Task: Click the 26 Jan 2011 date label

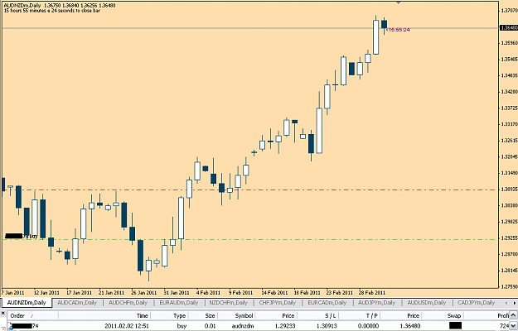Action: 143,292
